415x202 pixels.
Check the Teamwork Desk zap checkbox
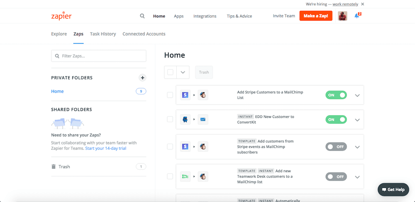point(170,176)
